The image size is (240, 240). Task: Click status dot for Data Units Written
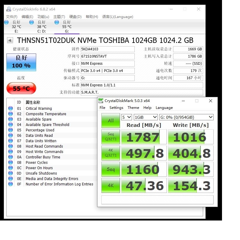(10, 141)
